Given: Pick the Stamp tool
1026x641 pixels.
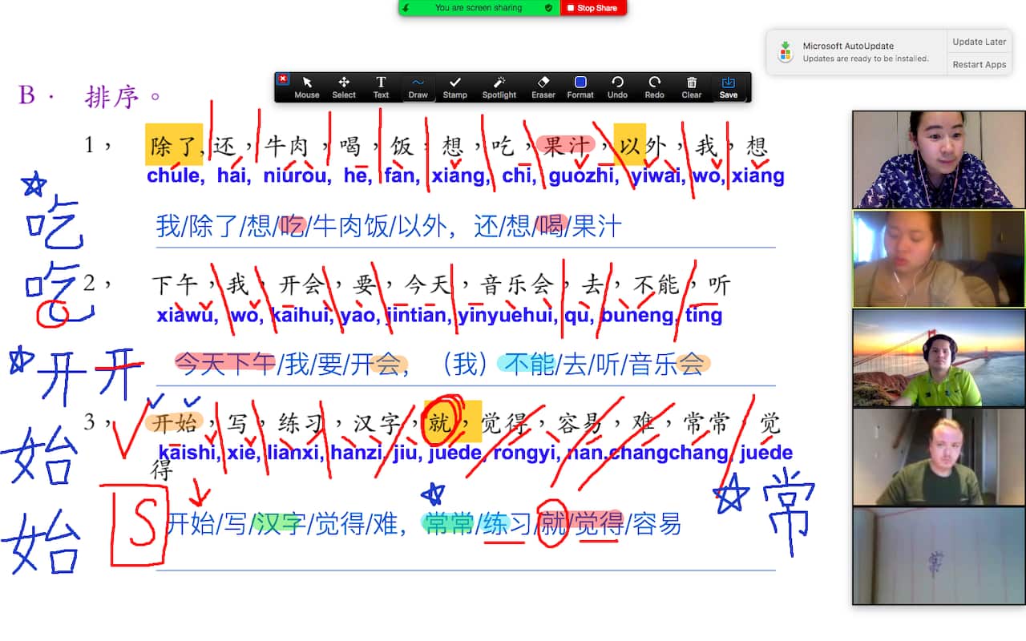Looking at the screenshot, I should [x=454, y=87].
